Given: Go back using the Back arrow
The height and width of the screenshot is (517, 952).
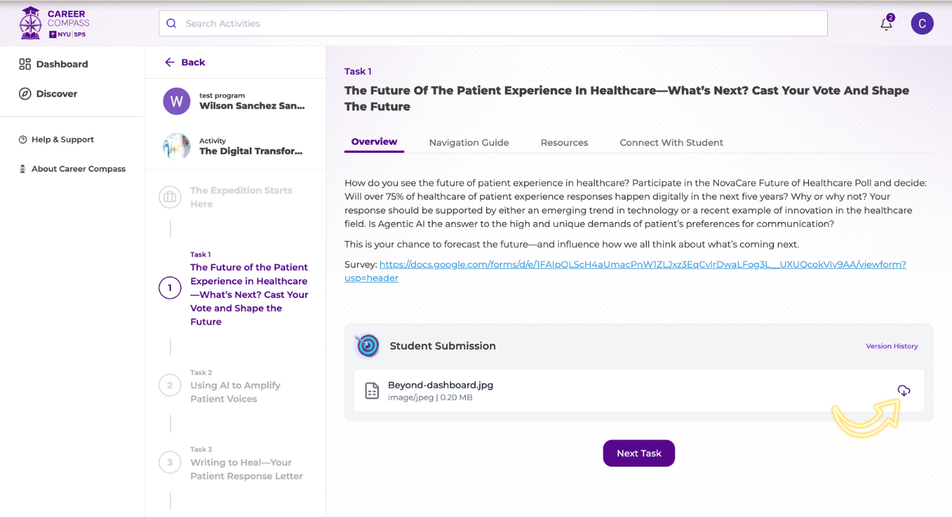Looking at the screenshot, I should coord(169,62).
